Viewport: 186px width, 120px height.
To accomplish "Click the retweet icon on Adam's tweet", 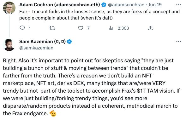I will [x=52, y=28].
